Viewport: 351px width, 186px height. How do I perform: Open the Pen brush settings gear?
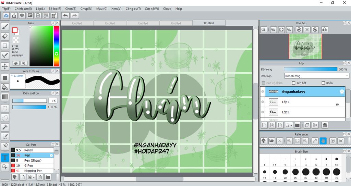pyautogui.click(x=51, y=155)
